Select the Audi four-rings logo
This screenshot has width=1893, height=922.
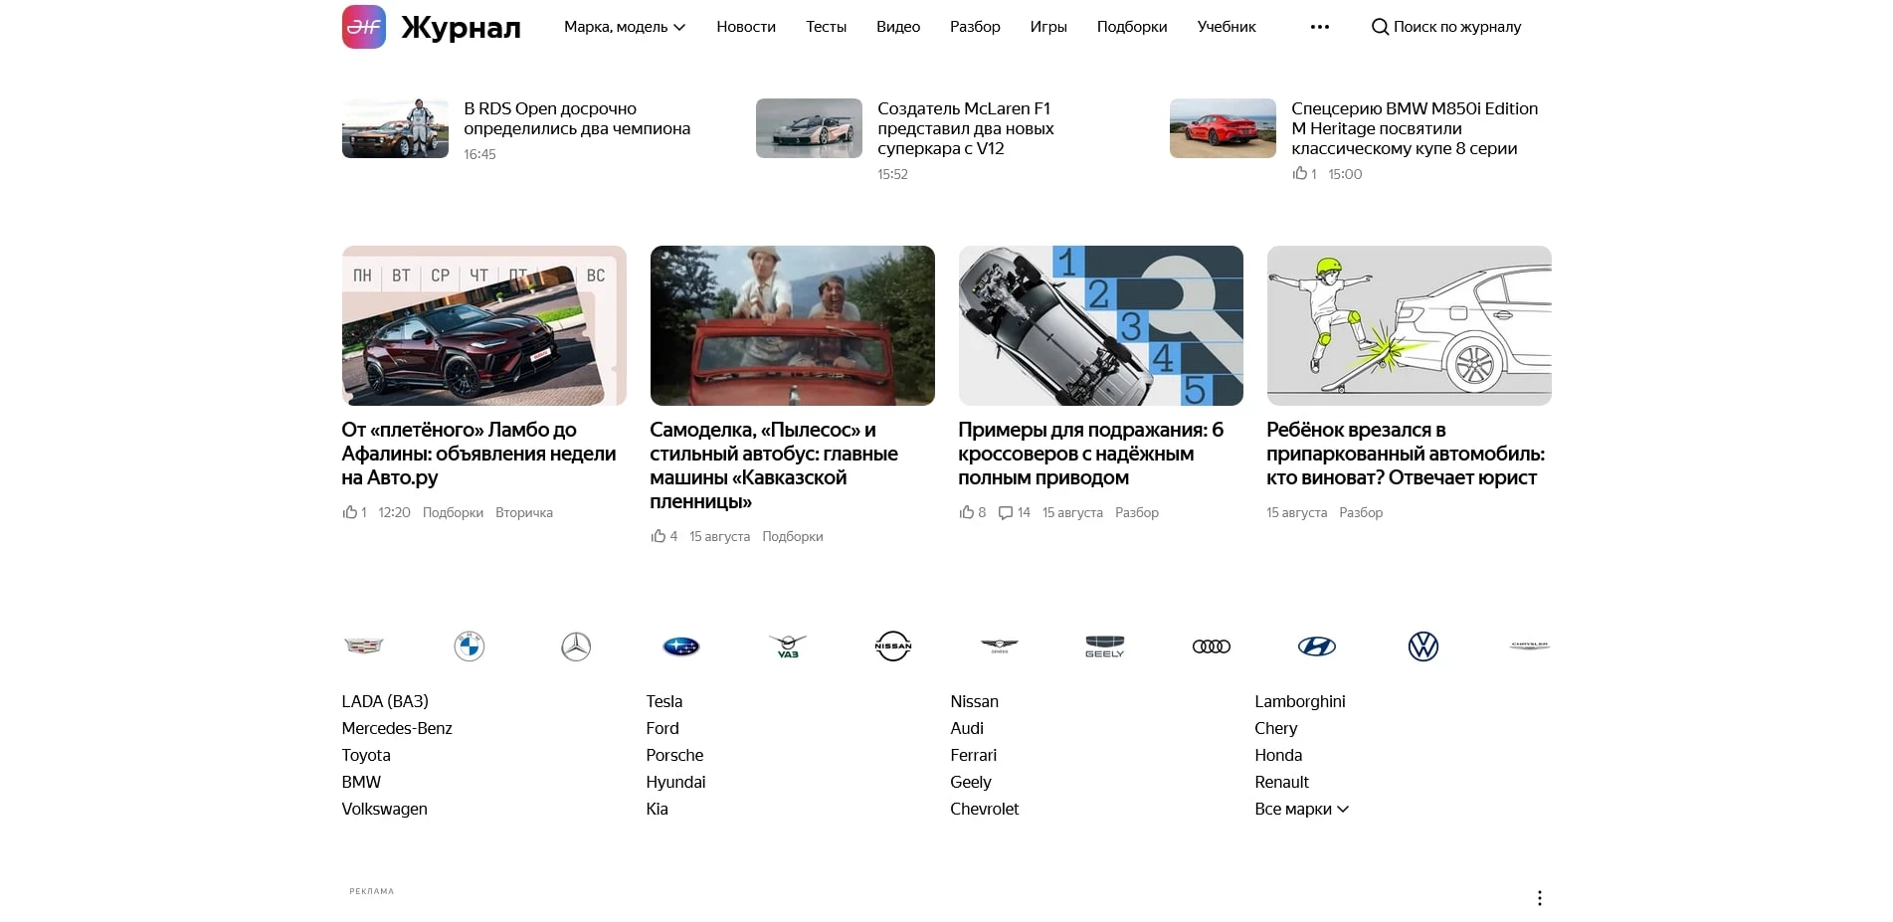[x=1211, y=645]
